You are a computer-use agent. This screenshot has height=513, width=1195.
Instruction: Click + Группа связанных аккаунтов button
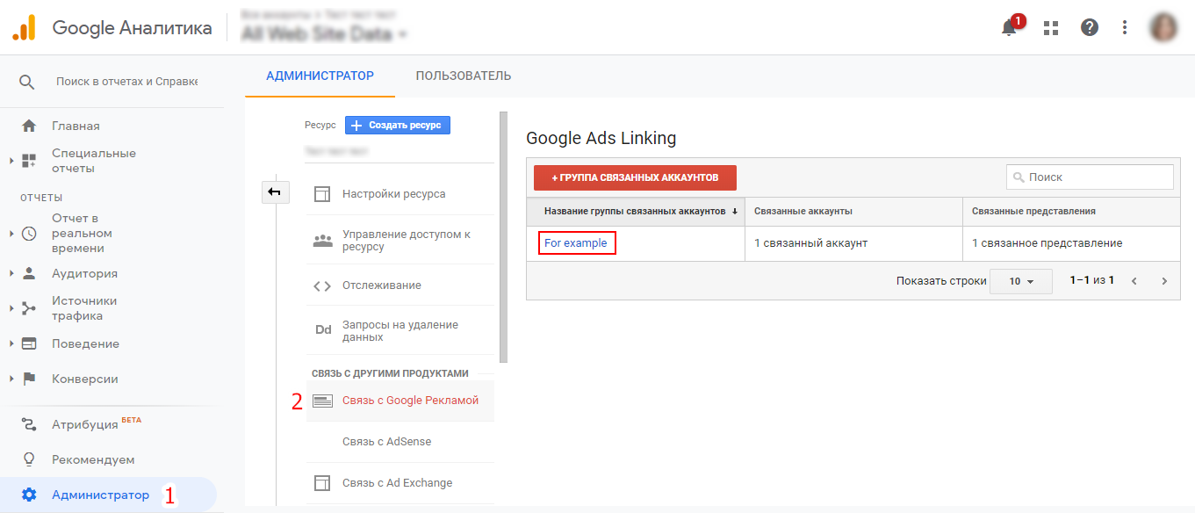point(635,177)
